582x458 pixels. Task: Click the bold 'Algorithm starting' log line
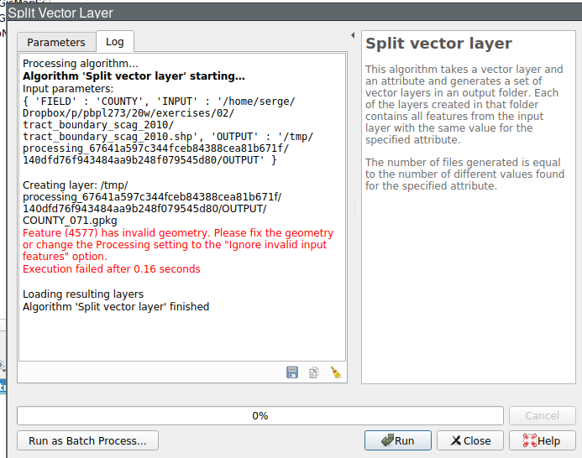[x=134, y=76]
